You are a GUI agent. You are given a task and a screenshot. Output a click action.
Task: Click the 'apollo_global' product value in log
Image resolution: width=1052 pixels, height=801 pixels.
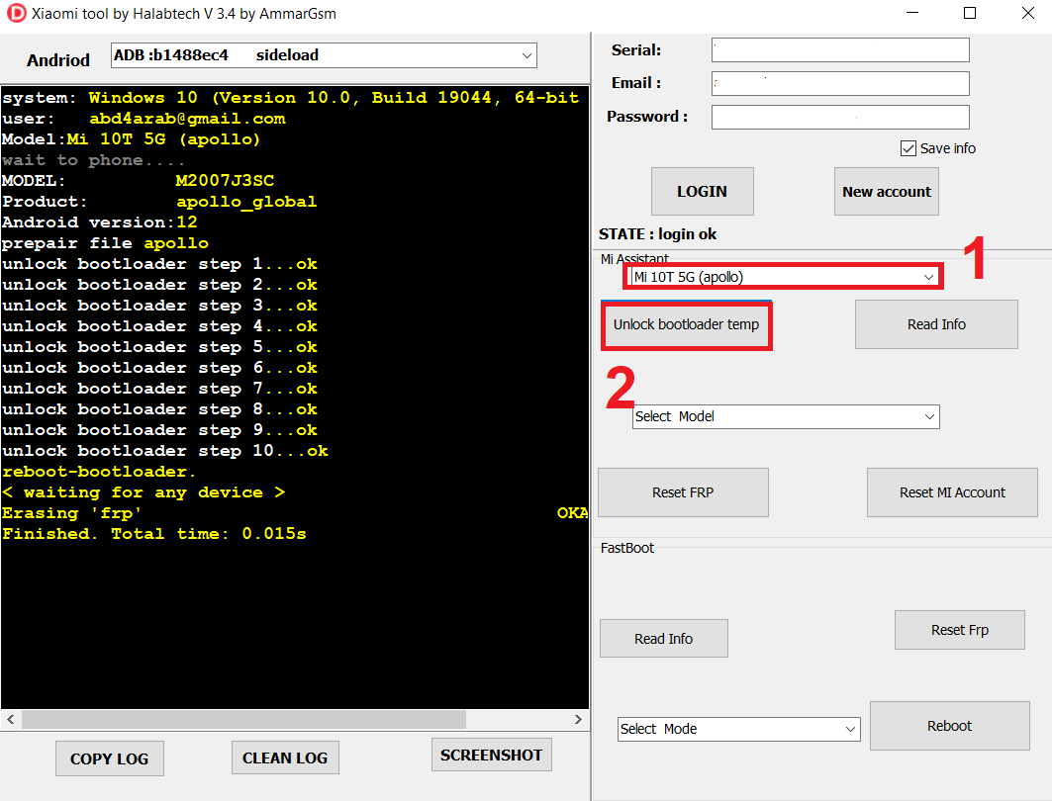coord(246,202)
